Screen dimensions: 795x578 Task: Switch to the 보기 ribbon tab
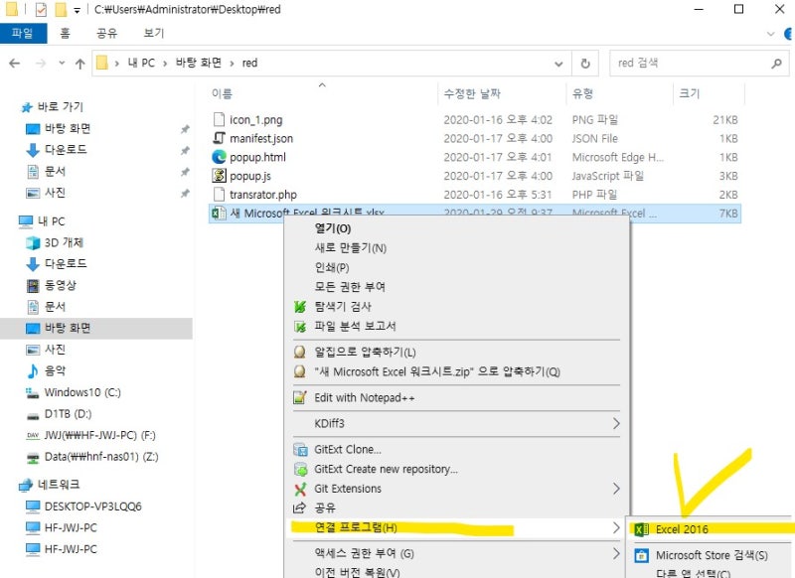[x=154, y=34]
